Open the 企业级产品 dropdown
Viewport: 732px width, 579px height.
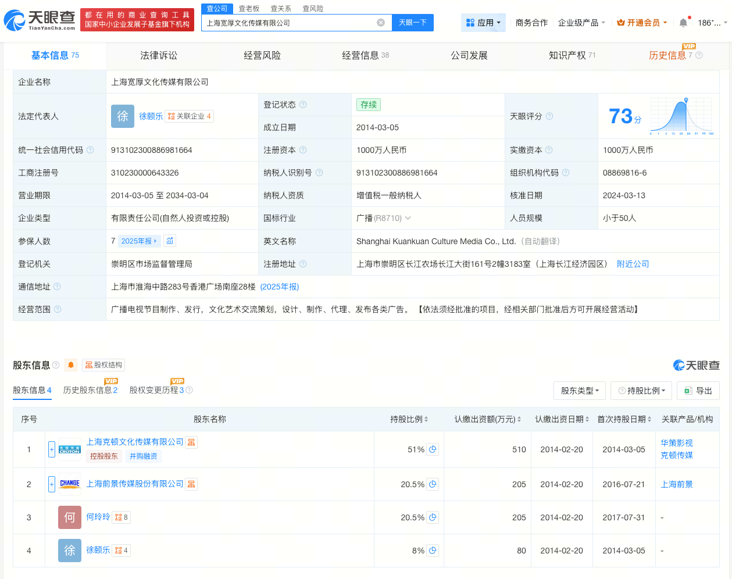pos(581,23)
